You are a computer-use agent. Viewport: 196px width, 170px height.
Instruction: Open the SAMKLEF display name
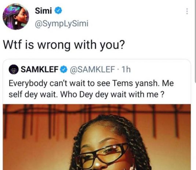pos(40,69)
